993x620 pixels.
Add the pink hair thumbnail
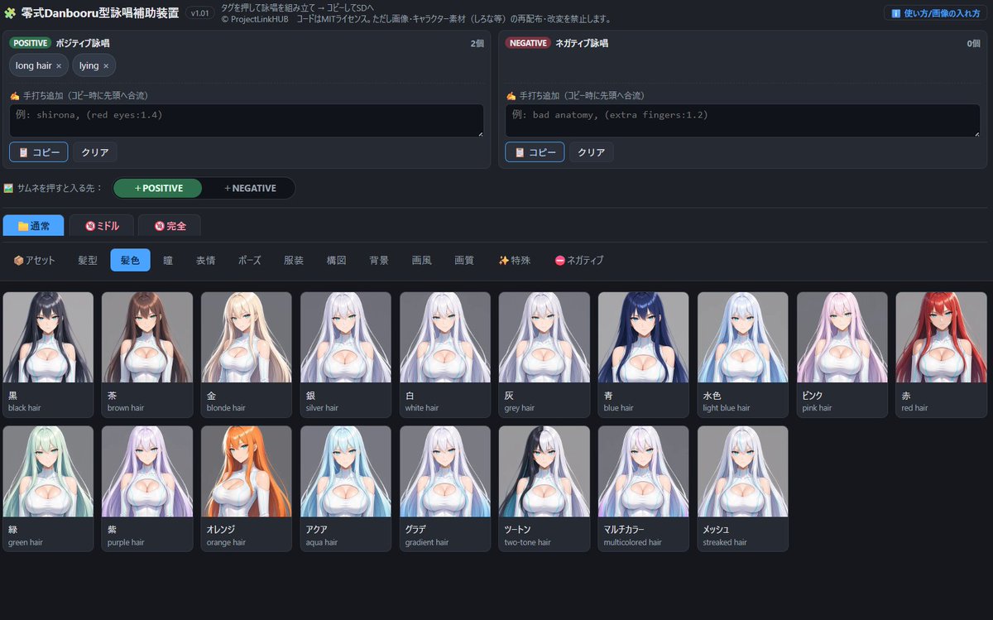tap(842, 354)
